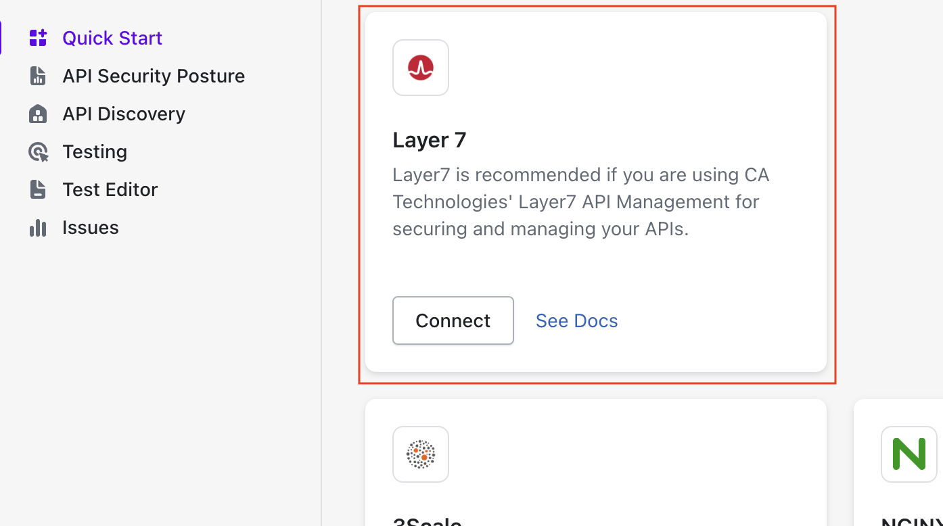Open the Quick Start menu item
Image resolution: width=943 pixels, height=526 pixels.
coord(112,38)
